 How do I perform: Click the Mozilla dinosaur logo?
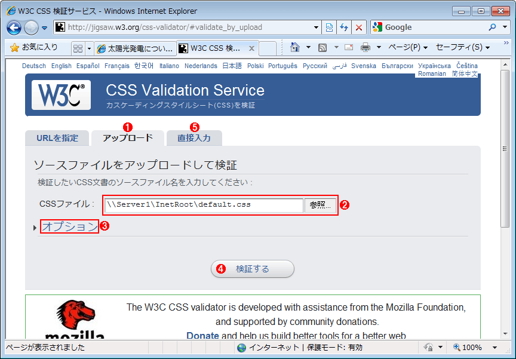[x=75, y=318]
